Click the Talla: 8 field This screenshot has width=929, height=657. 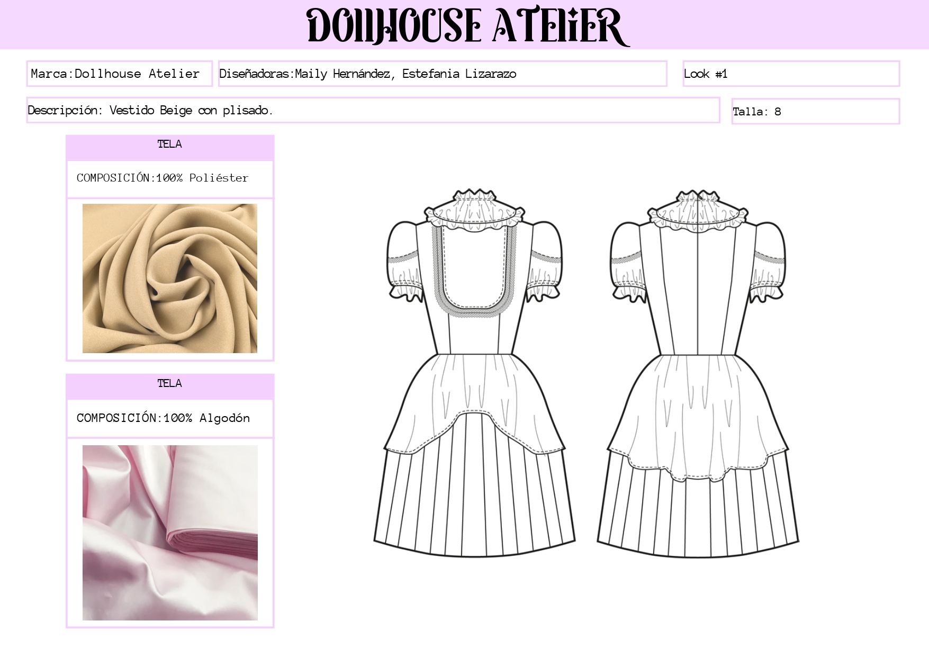(x=816, y=111)
